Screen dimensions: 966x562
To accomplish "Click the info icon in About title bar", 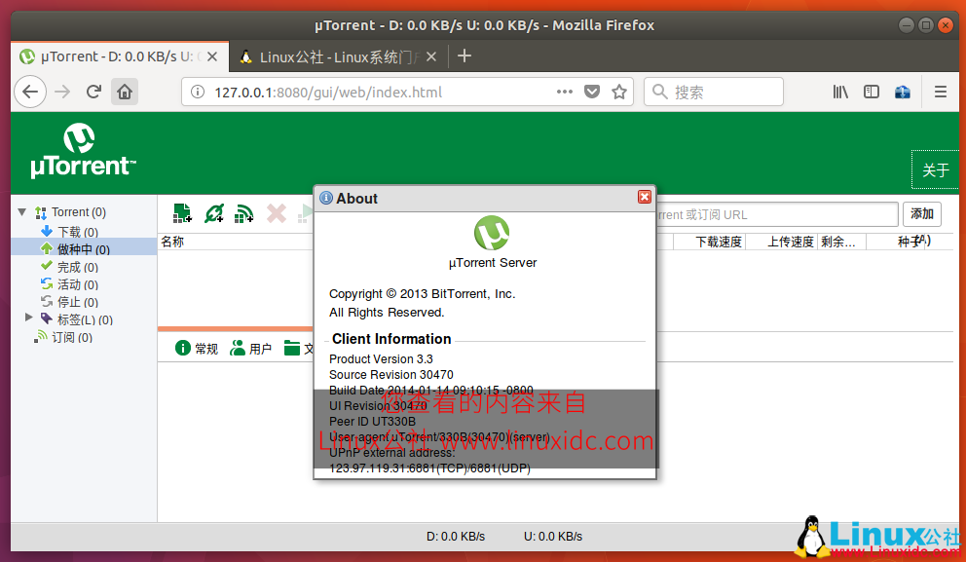I will pyautogui.click(x=326, y=198).
